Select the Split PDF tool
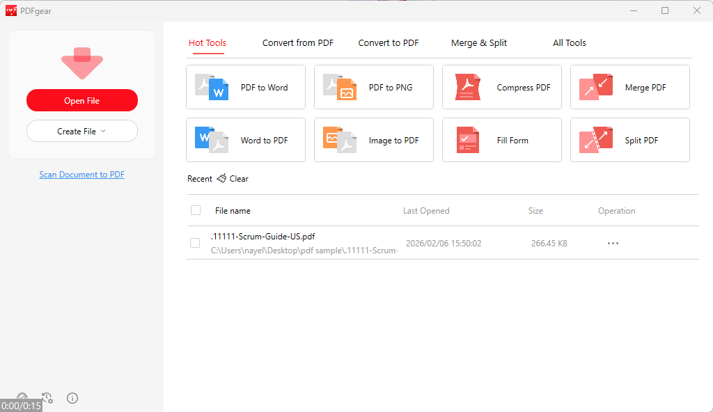 tap(629, 140)
